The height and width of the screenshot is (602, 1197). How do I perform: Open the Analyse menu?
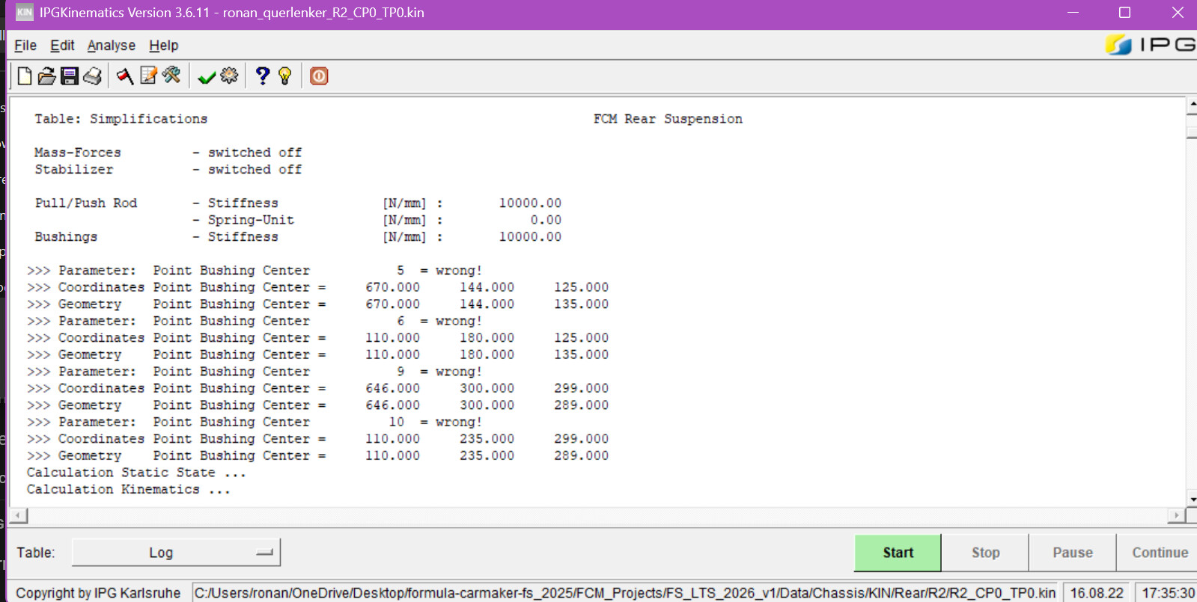(x=111, y=46)
